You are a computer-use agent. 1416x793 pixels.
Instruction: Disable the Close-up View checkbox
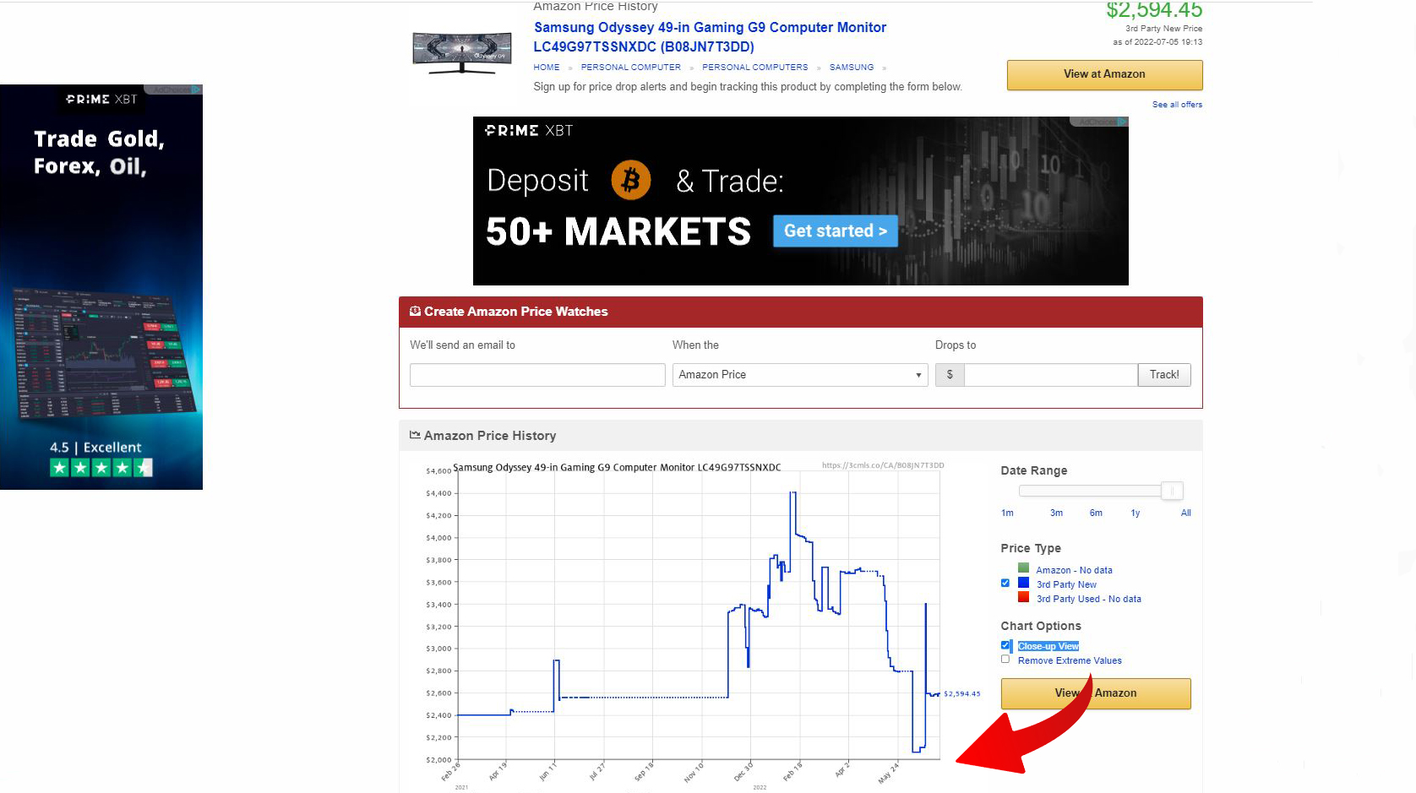coord(1005,645)
